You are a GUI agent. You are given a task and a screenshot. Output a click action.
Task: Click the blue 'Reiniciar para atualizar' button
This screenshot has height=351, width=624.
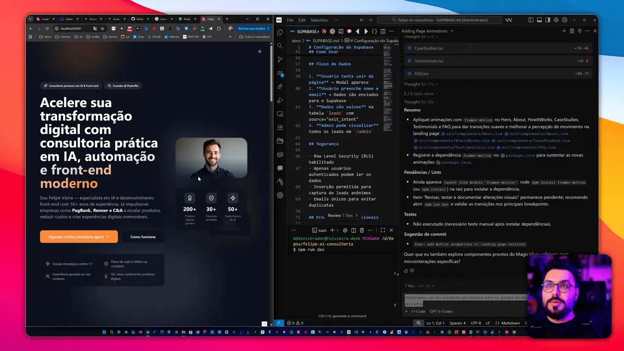click(x=252, y=28)
